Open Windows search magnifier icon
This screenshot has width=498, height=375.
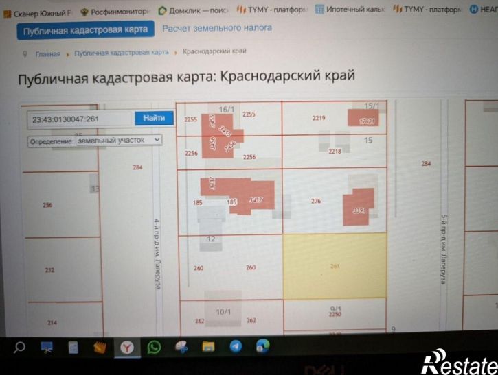[x=19, y=348]
